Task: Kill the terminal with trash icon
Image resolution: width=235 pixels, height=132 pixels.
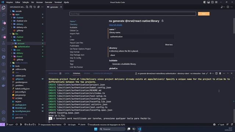Action: [x=220, y=73]
